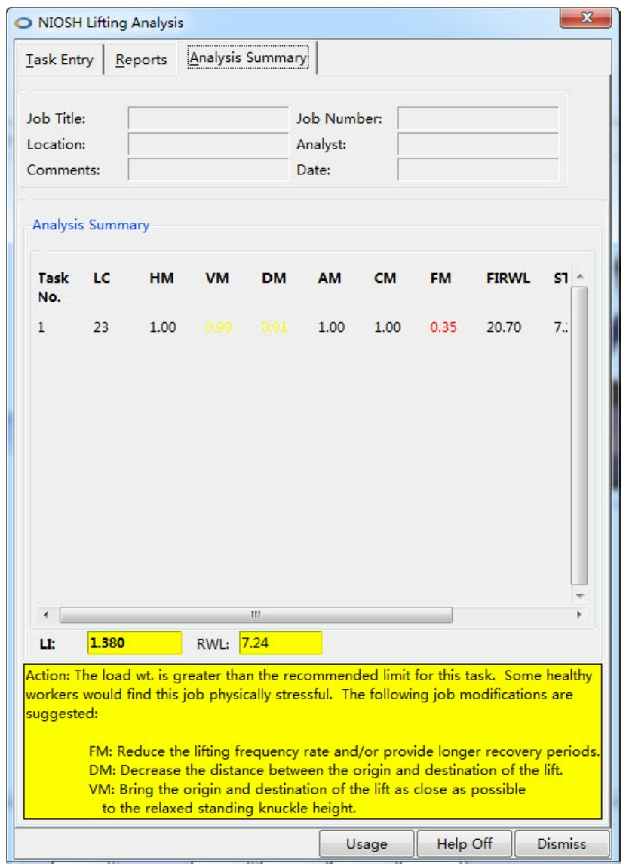Open the Reports tab

tap(141, 59)
